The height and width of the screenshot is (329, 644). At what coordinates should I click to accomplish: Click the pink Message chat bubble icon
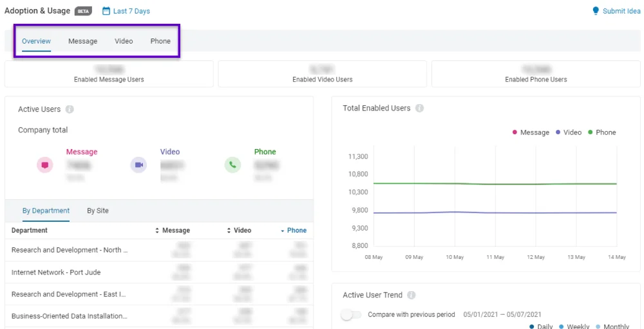(45, 164)
